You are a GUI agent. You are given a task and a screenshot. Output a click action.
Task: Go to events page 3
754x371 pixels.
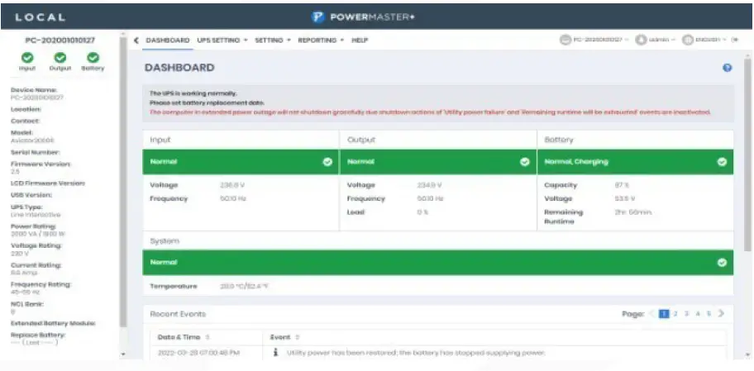tap(687, 314)
